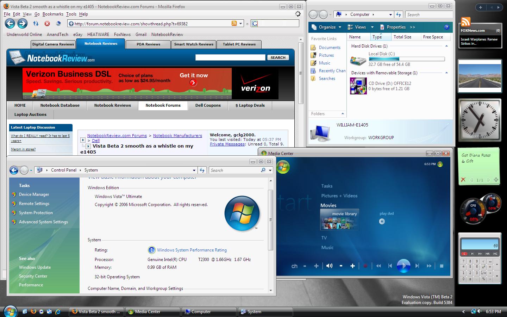The image size is (507, 317).
Task: Click Local Disk (C:) drive icon
Action: click(358, 60)
